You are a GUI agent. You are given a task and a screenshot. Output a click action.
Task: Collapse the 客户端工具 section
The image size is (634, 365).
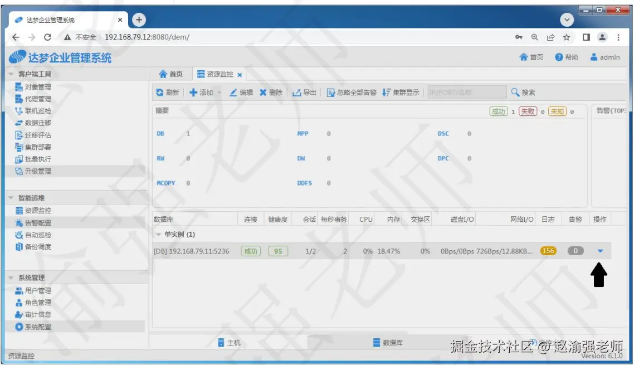click(11, 74)
